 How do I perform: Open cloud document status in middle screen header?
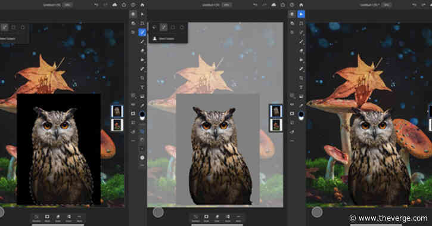pos(274,5)
